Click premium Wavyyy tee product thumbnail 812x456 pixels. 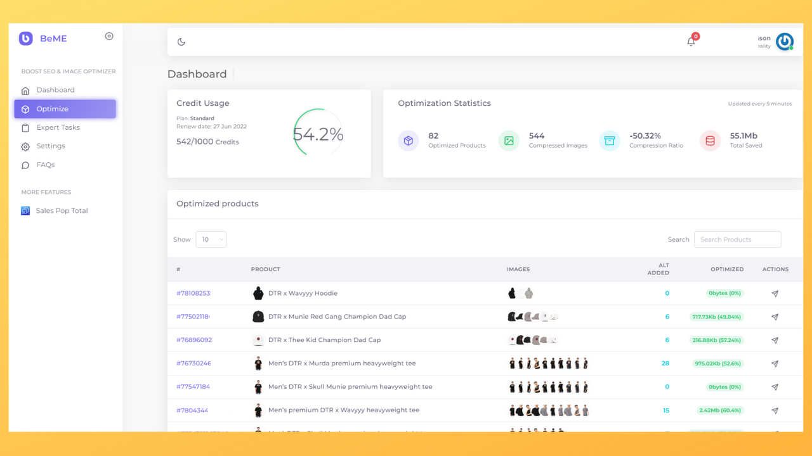(x=258, y=410)
